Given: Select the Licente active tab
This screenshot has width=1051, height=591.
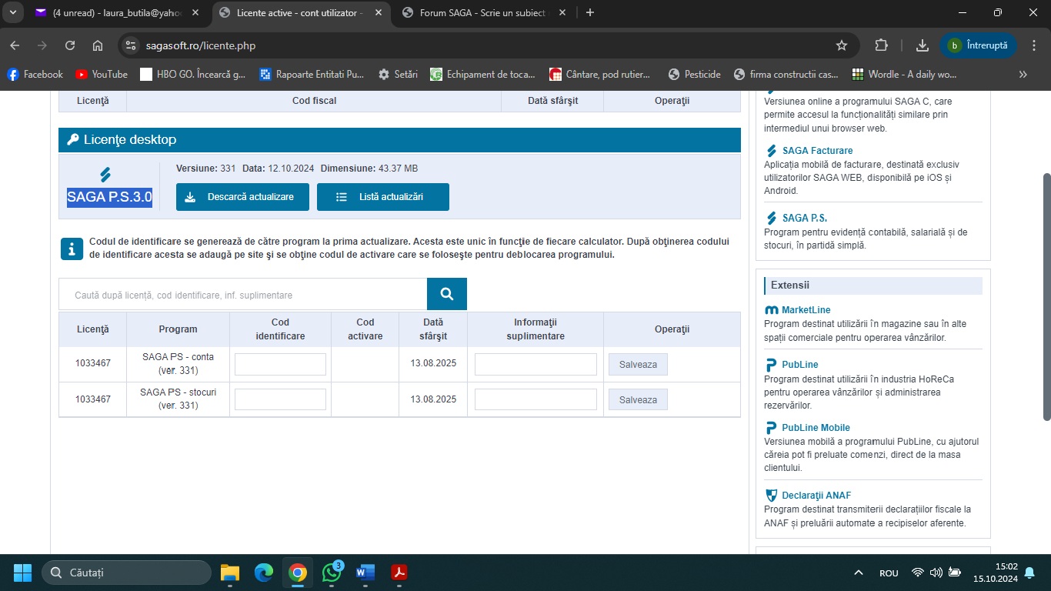Looking at the screenshot, I should pos(300,13).
